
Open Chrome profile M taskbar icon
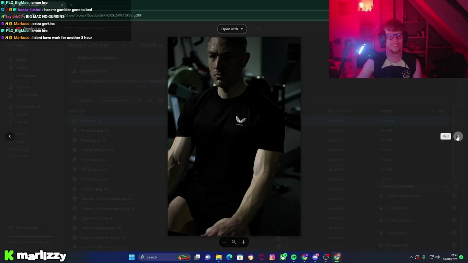coord(305,257)
